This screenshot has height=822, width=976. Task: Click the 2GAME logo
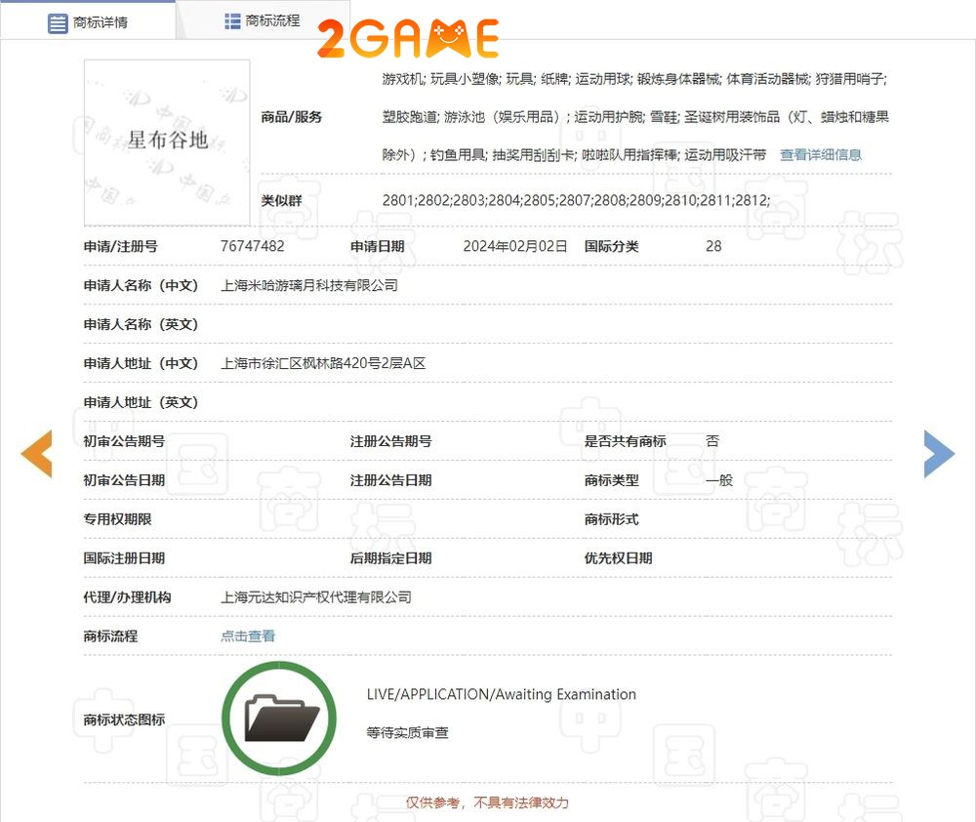pyautogui.click(x=408, y=39)
